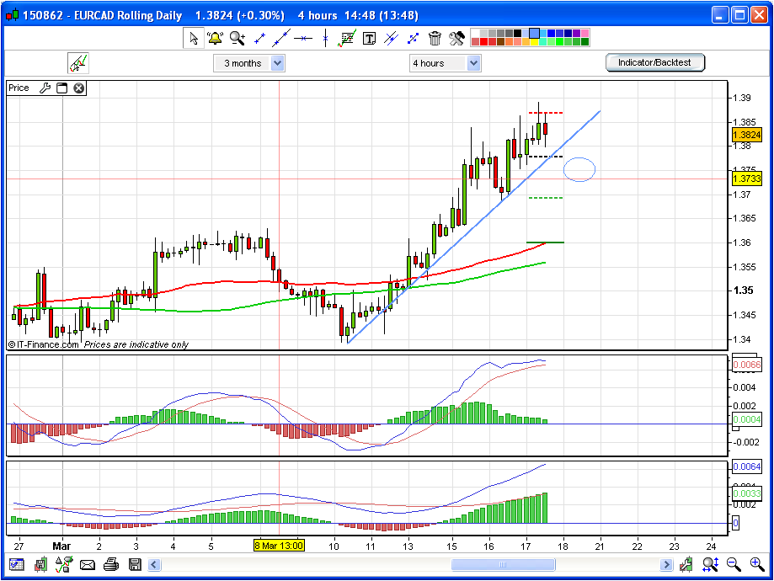
Task: Click the 1.3733 cursor price label
Action: 747,179
